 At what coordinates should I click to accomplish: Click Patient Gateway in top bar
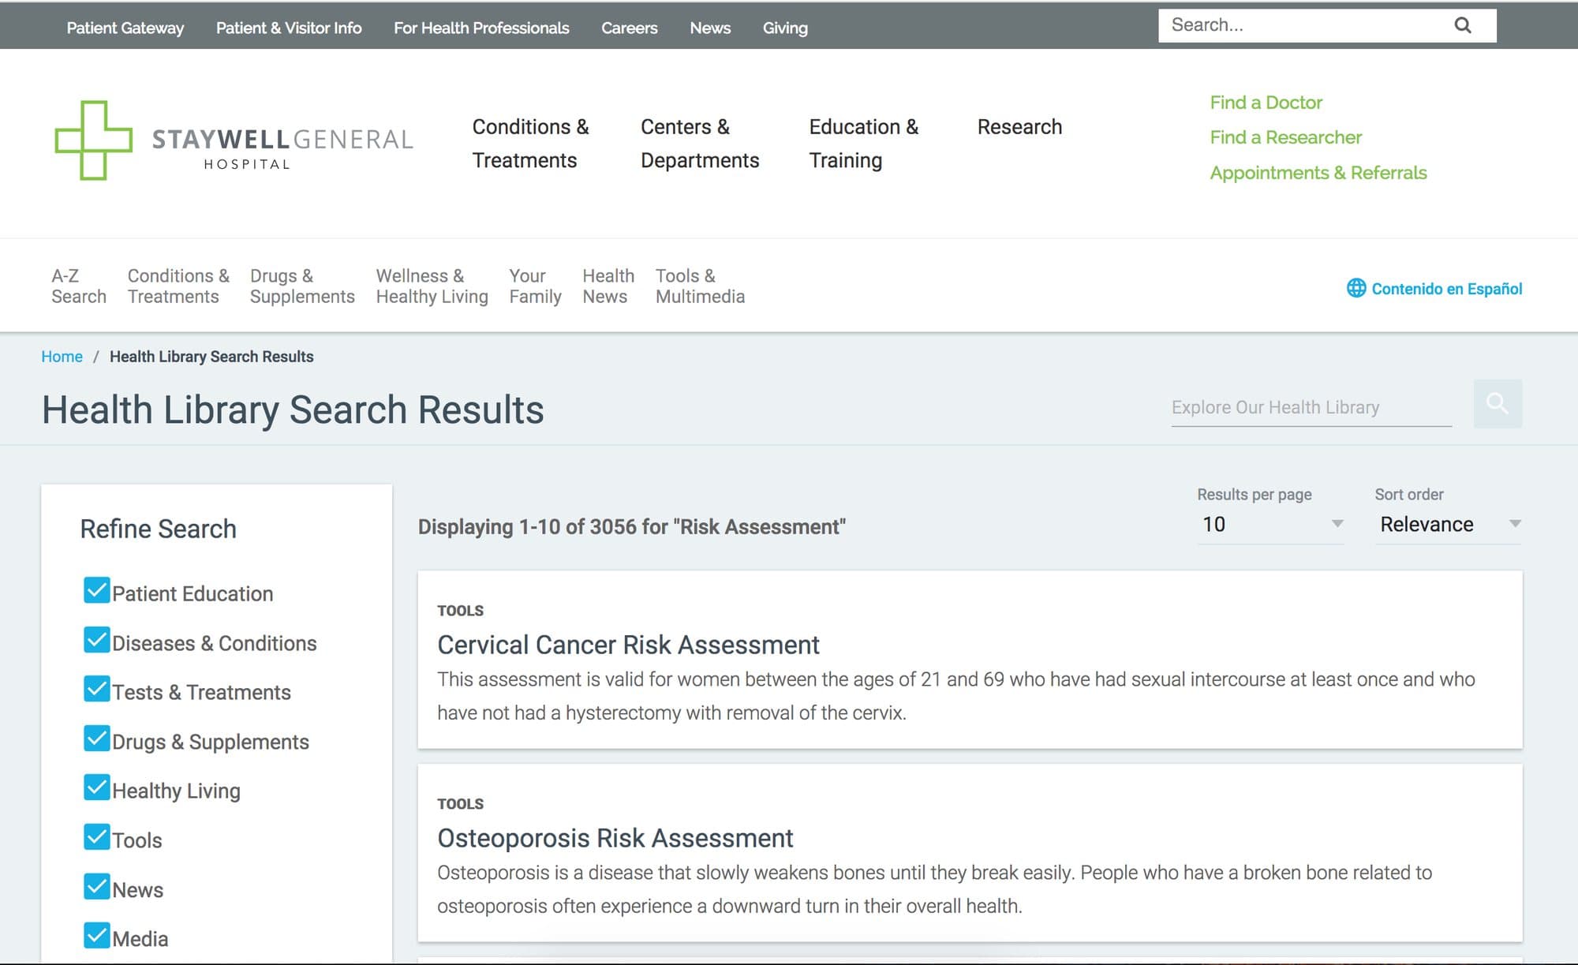tap(125, 28)
